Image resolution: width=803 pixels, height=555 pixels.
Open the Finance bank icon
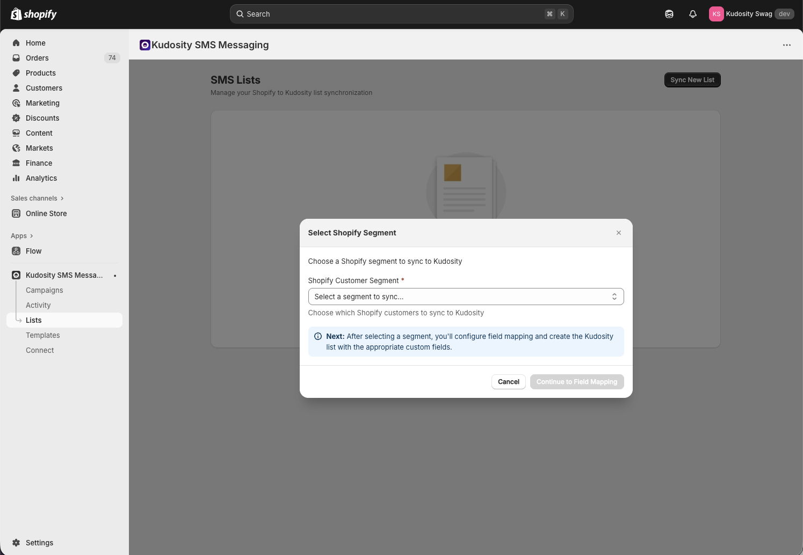(x=16, y=163)
